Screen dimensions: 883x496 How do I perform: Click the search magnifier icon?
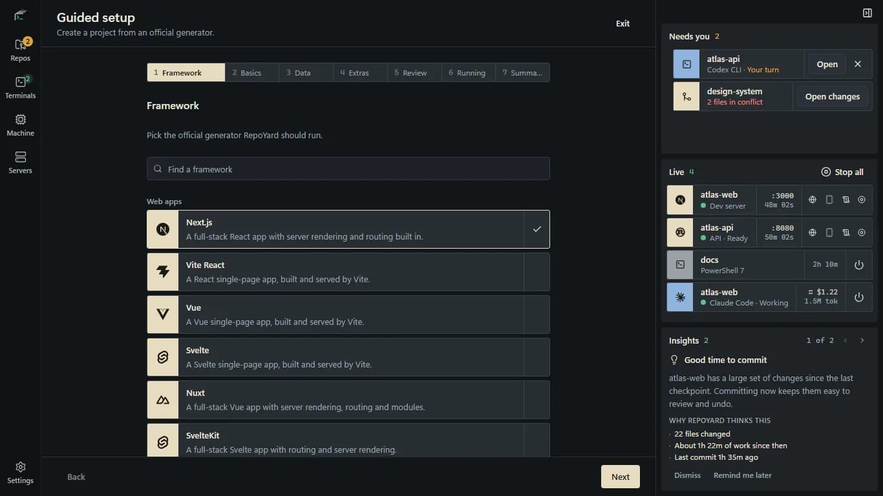click(x=158, y=169)
